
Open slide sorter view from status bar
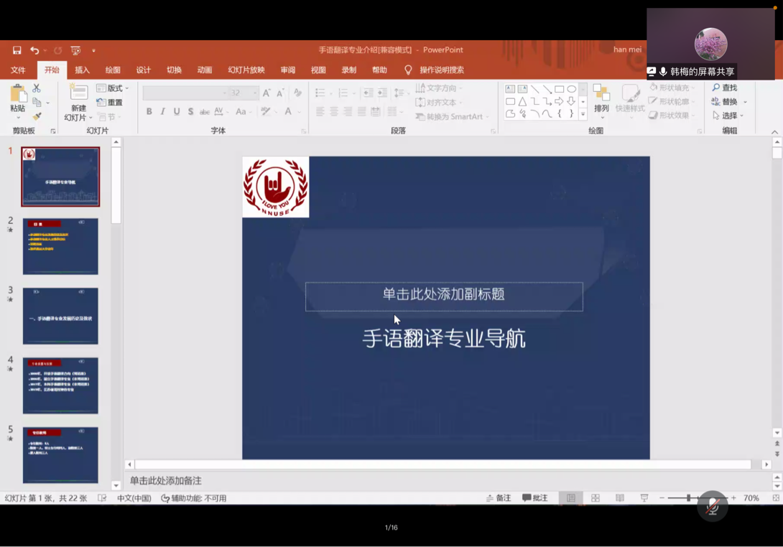595,498
